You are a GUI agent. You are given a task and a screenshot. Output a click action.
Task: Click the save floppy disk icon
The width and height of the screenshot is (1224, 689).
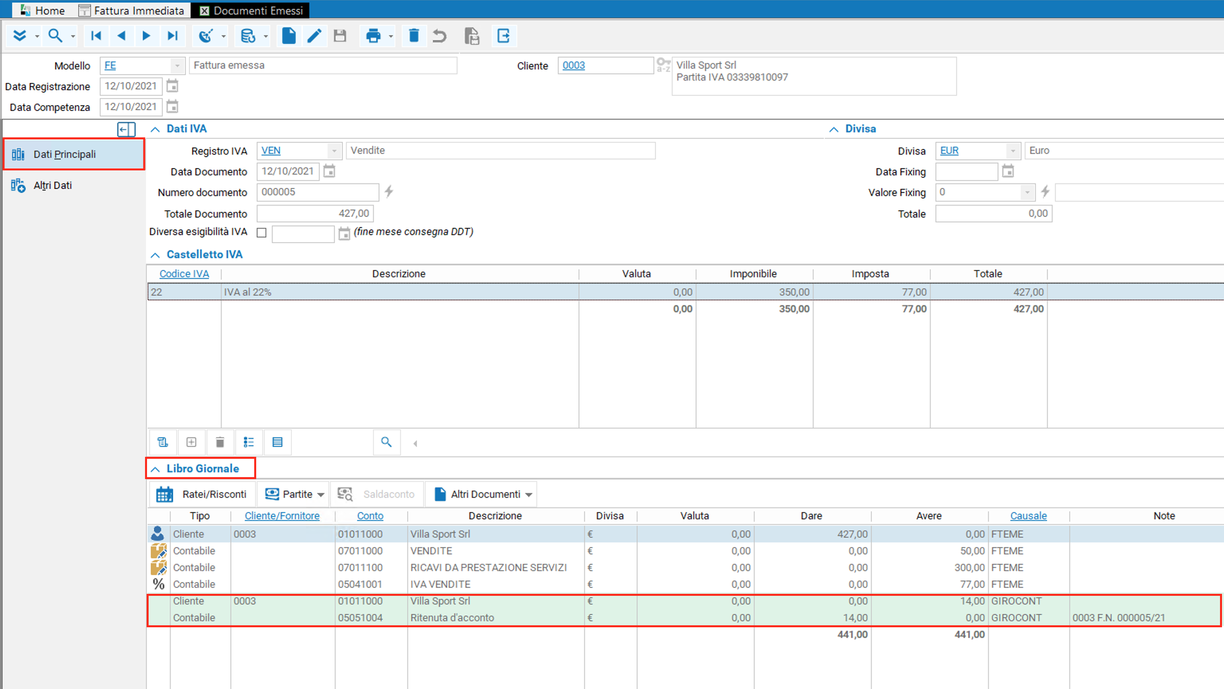(x=340, y=35)
